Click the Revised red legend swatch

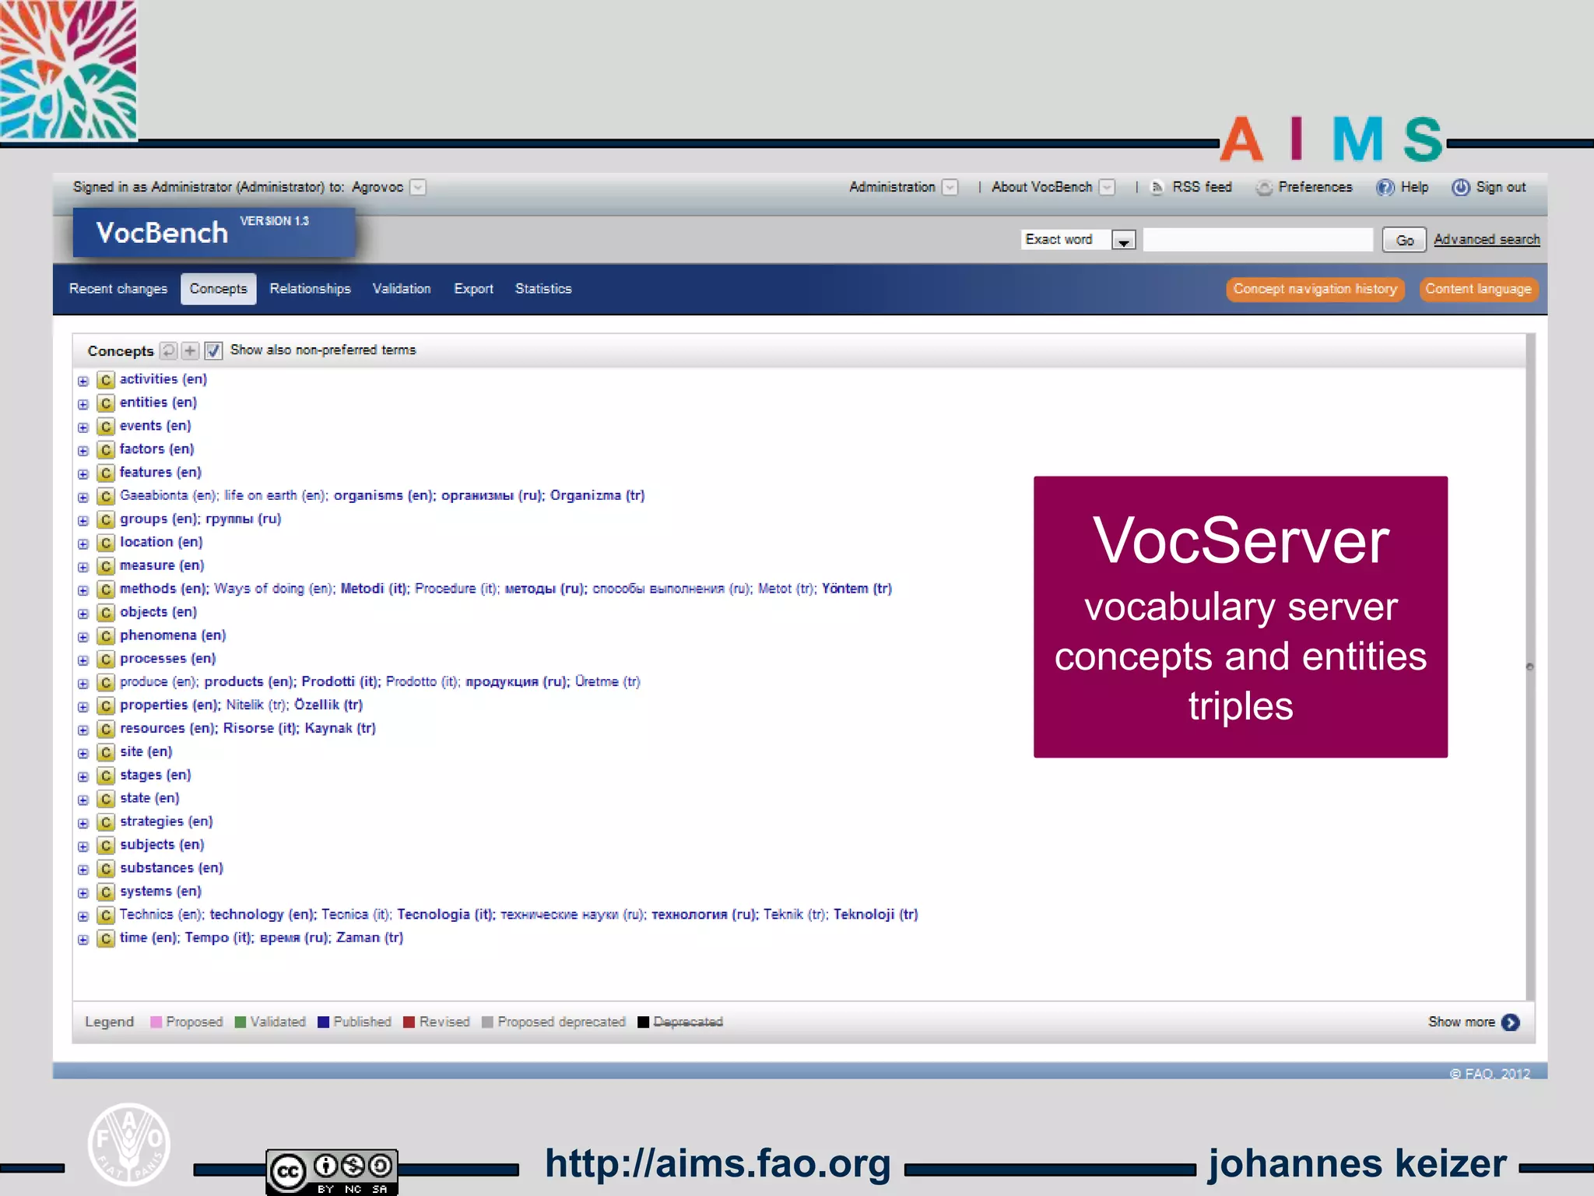coord(409,1022)
